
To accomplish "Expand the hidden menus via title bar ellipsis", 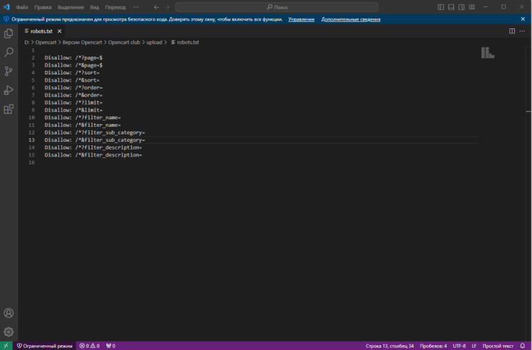I will click(136, 7).
